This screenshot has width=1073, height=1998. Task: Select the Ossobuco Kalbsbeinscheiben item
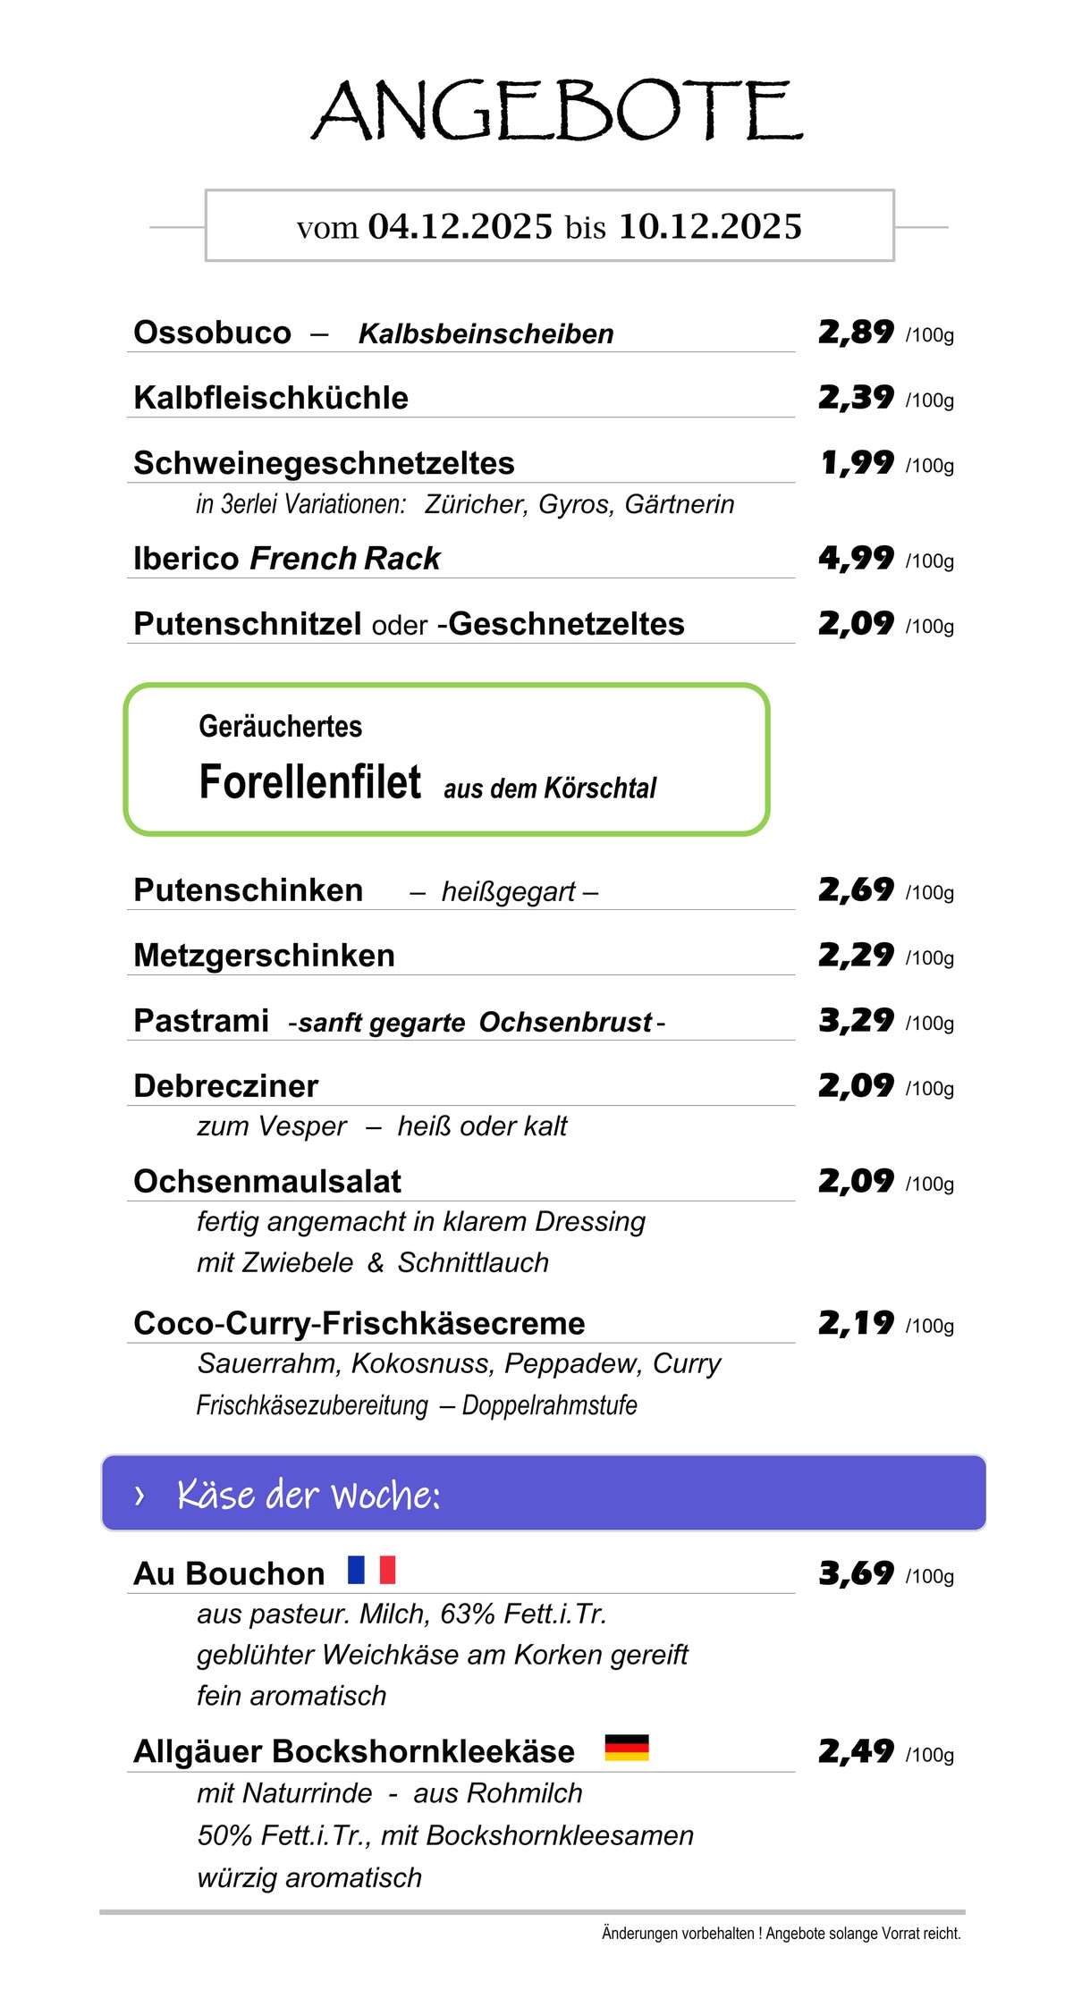[x=373, y=333]
